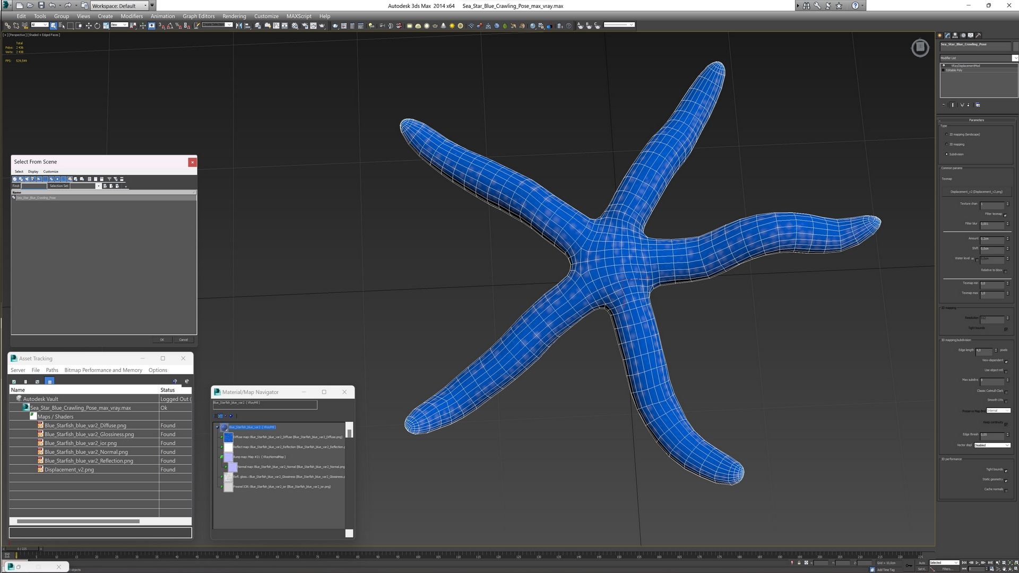Click the Open File folder icon

[30, 5]
